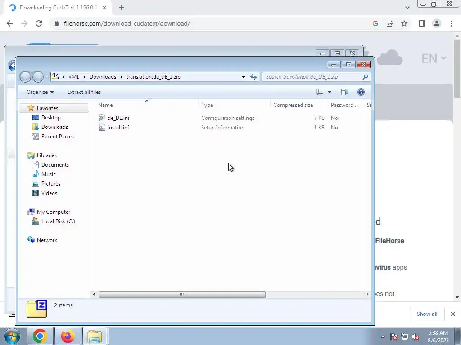Select Documents library
Image resolution: width=461 pixels, height=345 pixels.
(x=55, y=165)
